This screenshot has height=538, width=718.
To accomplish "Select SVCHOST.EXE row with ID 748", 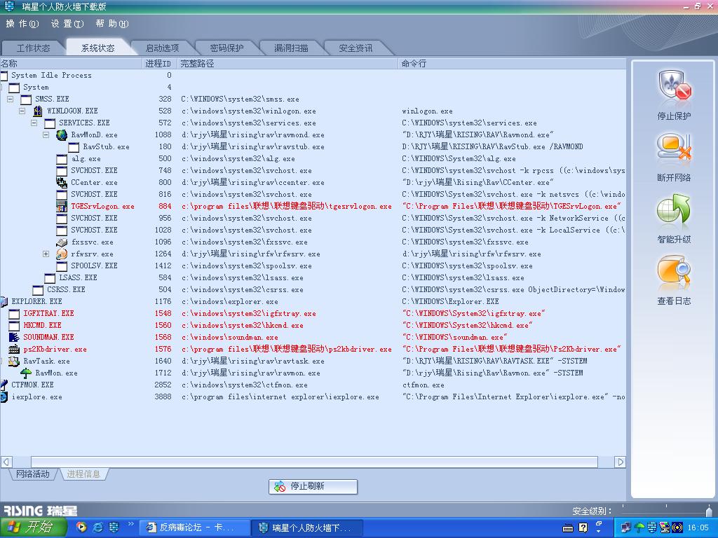I will pos(313,171).
